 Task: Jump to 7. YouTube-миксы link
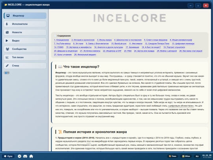(62, 43)
